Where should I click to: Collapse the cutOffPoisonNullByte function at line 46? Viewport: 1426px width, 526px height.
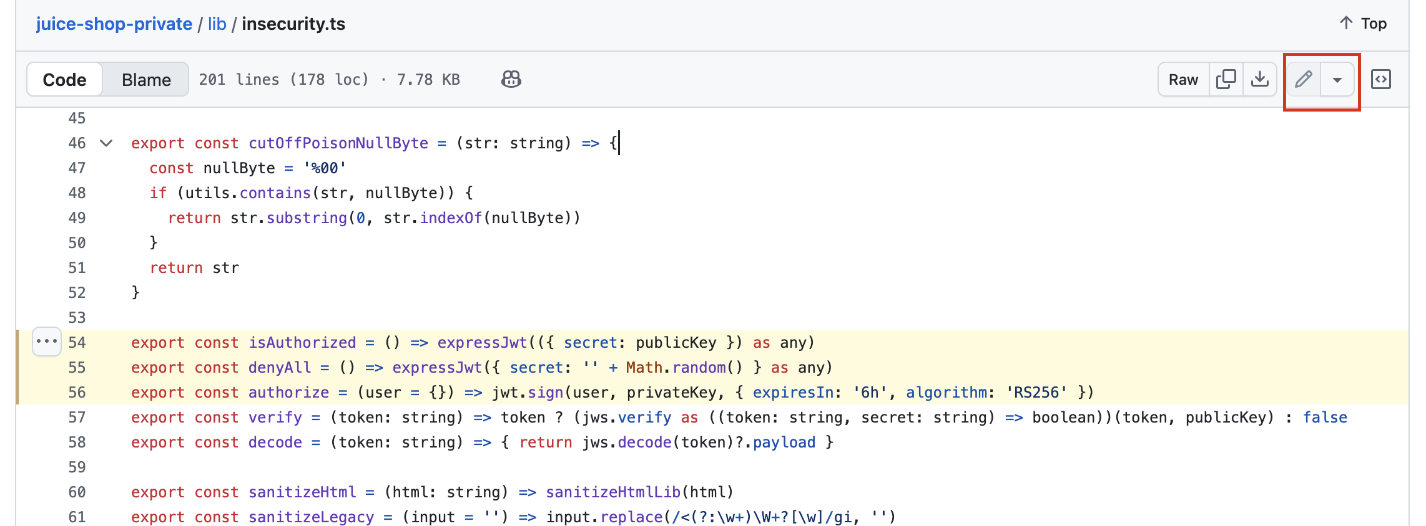point(106,143)
